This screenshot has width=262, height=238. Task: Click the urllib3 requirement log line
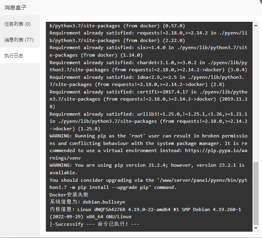point(149,121)
